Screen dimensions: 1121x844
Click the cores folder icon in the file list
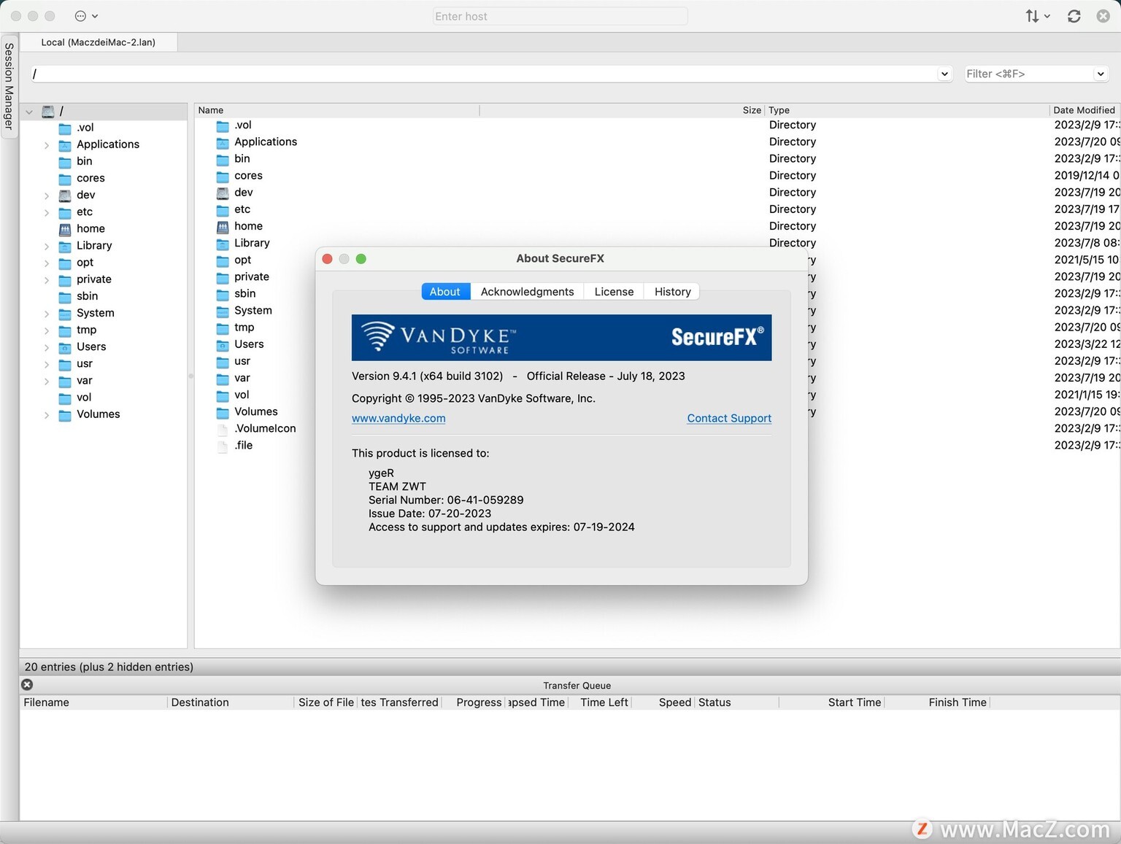tap(223, 176)
